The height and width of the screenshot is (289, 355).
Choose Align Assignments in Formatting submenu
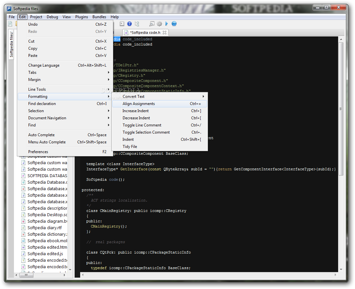tap(160, 104)
